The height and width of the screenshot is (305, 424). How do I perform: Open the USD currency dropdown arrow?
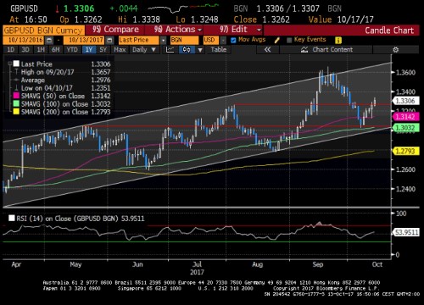pos(223,40)
